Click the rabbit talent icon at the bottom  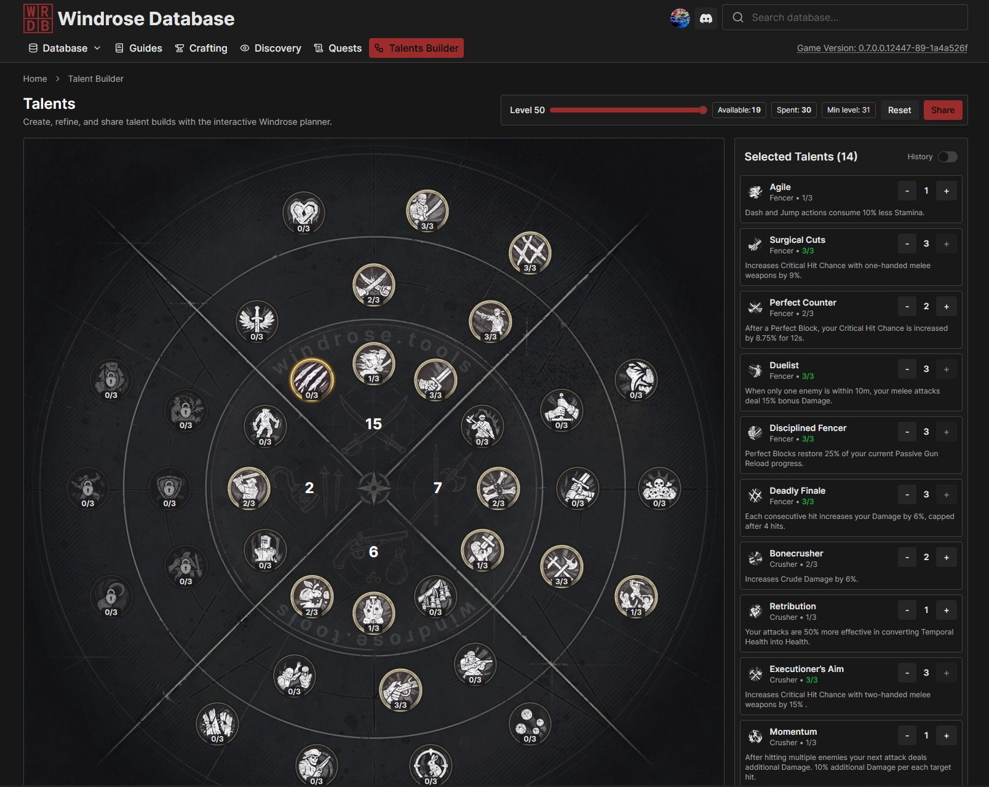[x=430, y=765]
